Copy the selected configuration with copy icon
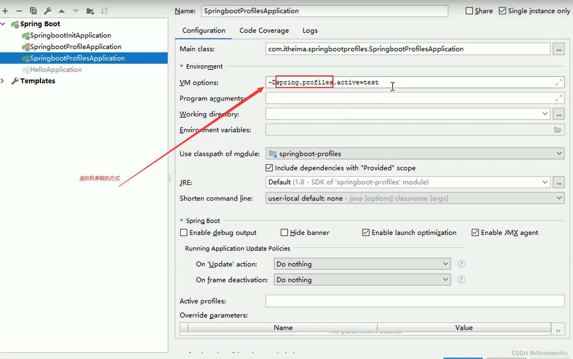The width and height of the screenshot is (573, 359). (33, 11)
